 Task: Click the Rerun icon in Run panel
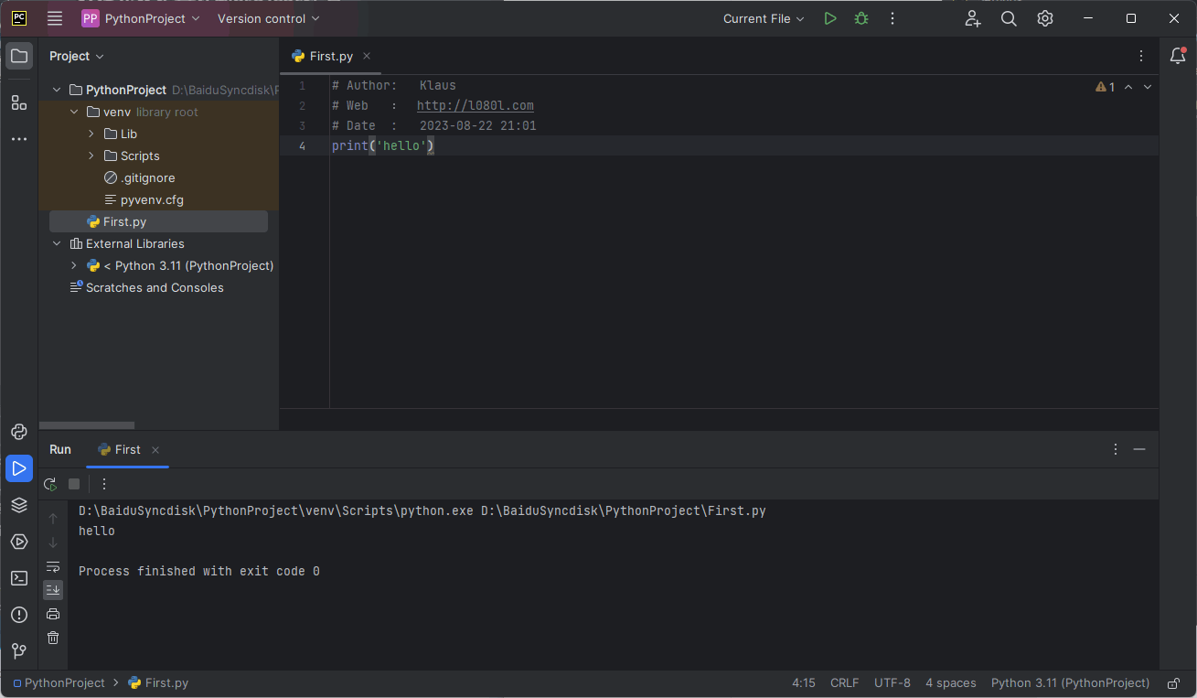(x=50, y=484)
